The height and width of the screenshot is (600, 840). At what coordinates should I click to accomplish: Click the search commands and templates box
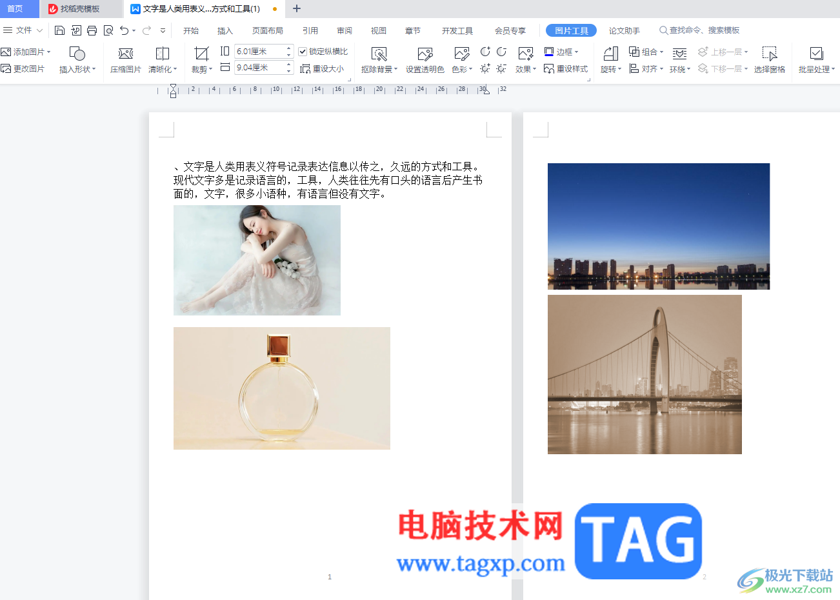pos(700,30)
